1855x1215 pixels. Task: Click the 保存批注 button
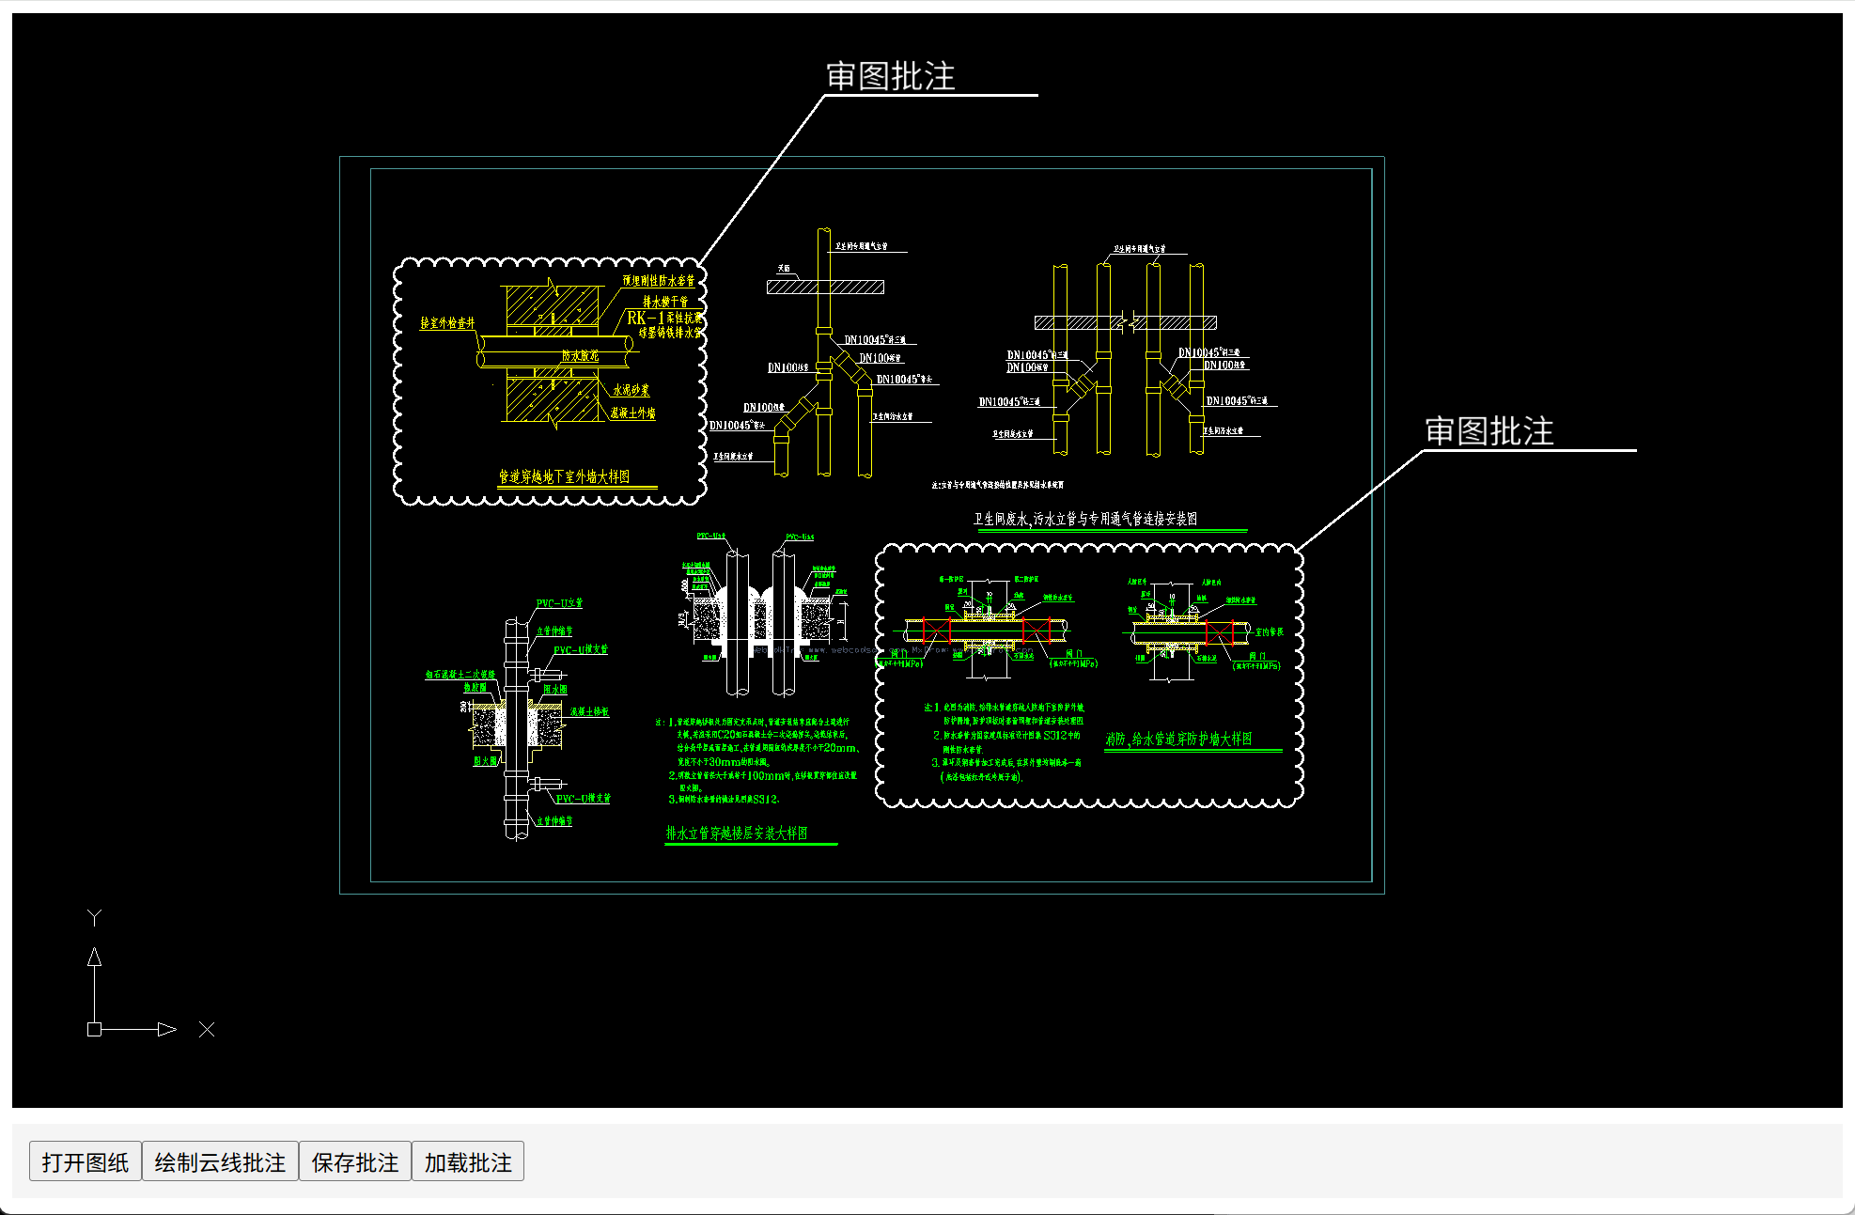(x=356, y=1161)
